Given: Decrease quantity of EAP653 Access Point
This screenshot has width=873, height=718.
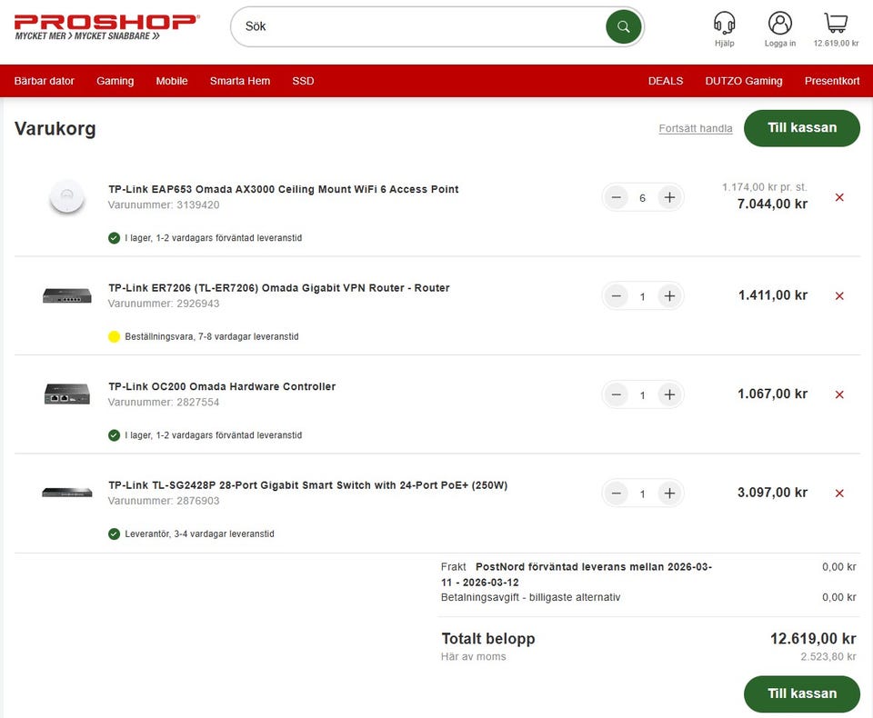Looking at the screenshot, I should [617, 197].
